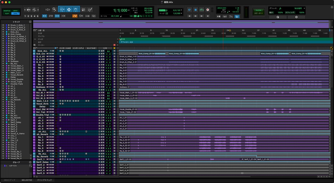Mute the Vcl_M_1 track
The height and width of the screenshot is (183, 334).
[x=53, y=93]
